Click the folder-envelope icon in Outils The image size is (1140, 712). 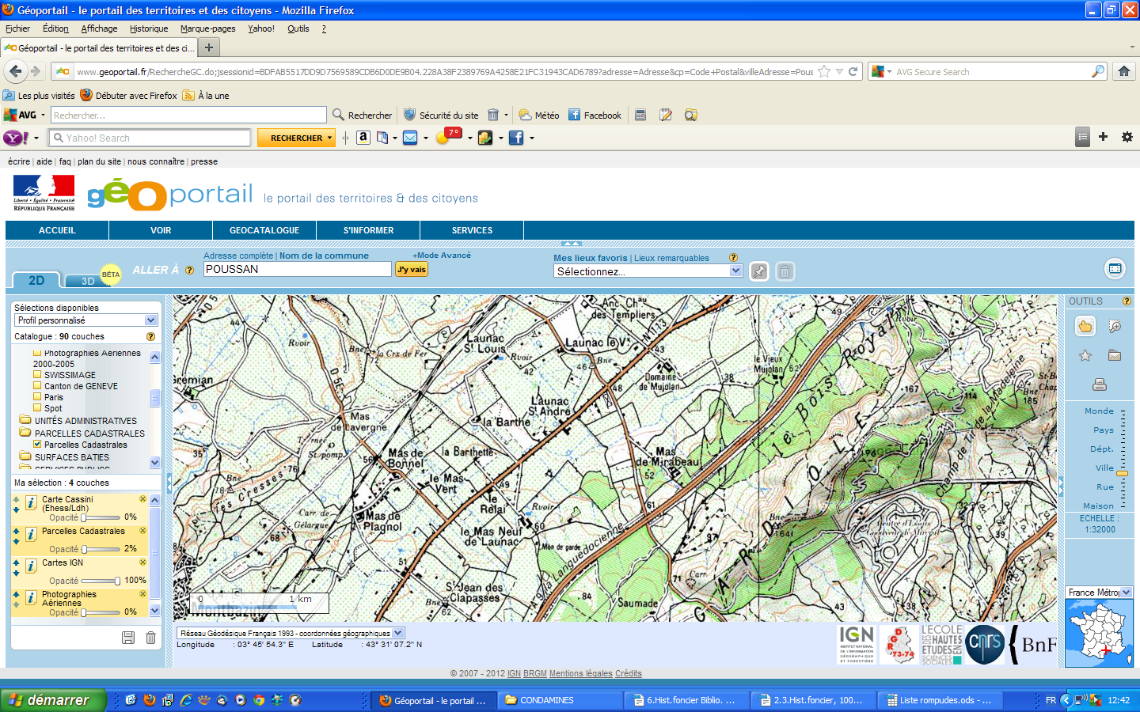(1115, 356)
